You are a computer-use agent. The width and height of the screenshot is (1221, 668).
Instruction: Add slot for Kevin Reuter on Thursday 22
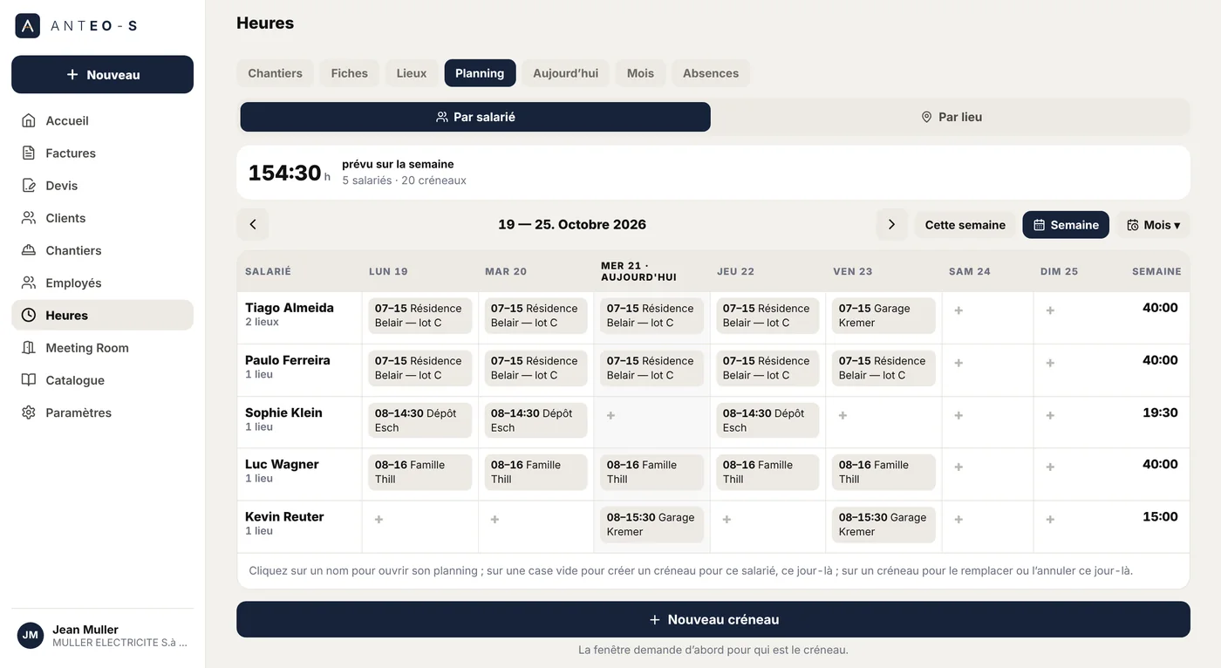tap(726, 519)
